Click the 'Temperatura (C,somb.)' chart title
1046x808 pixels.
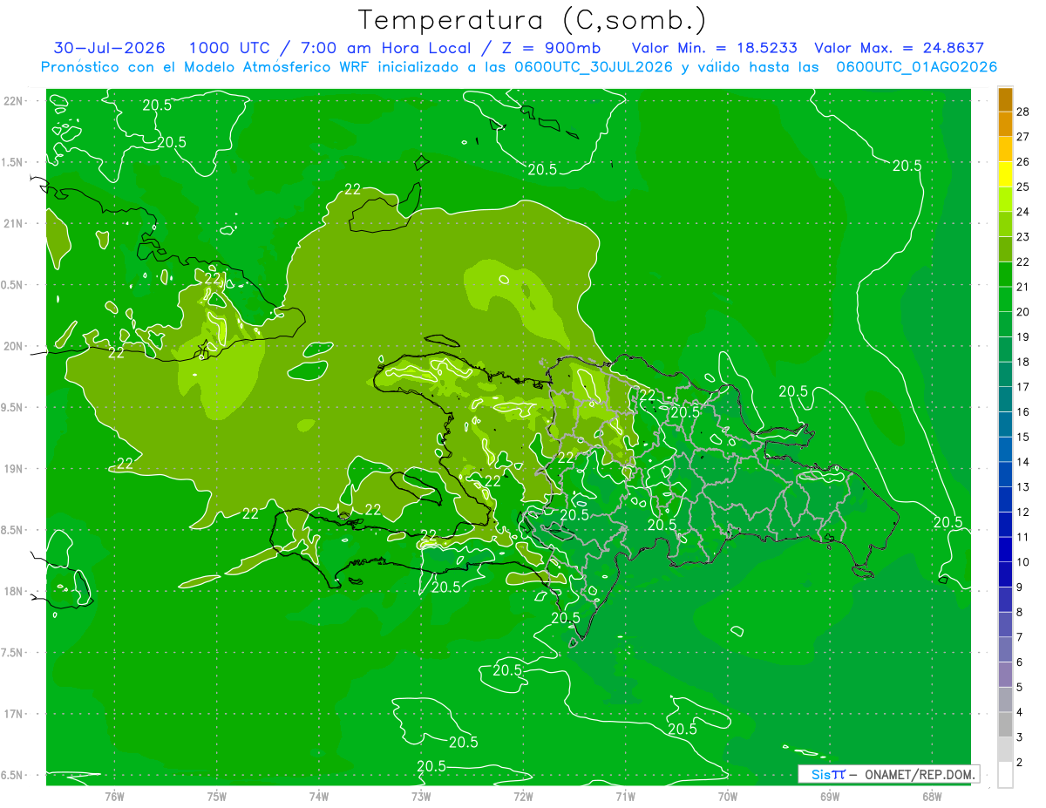click(x=532, y=21)
